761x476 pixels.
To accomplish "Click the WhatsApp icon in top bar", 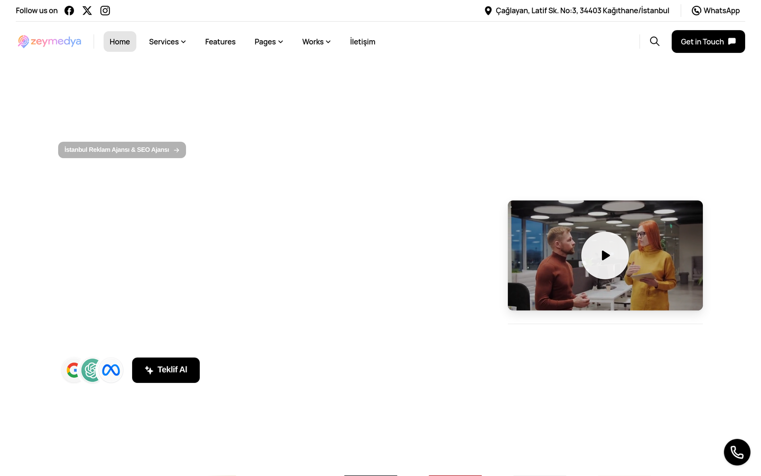I will [x=697, y=11].
